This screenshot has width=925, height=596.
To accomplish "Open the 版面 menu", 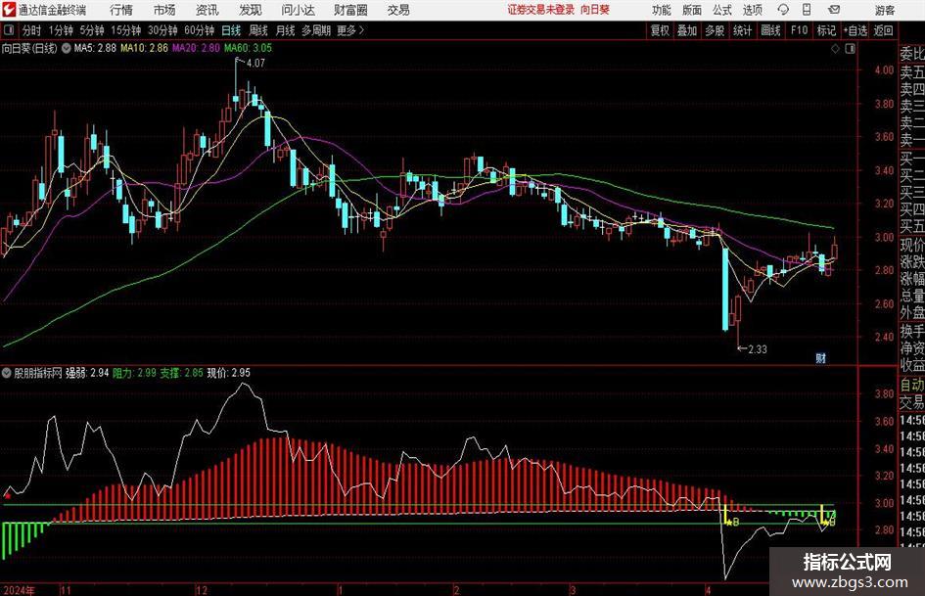I will [x=692, y=10].
